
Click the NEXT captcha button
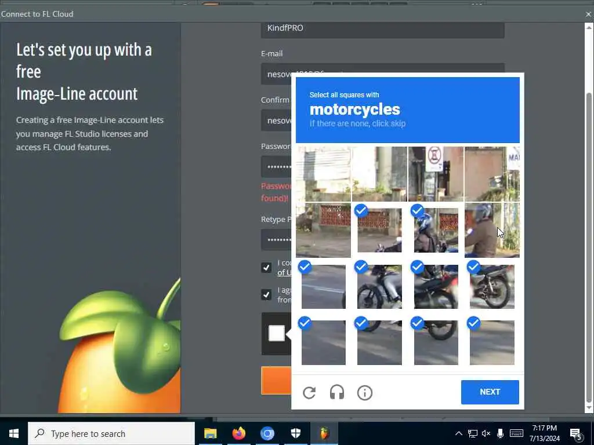click(490, 392)
